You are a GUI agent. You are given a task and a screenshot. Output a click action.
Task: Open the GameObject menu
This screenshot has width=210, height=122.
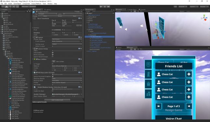pos(17,4)
